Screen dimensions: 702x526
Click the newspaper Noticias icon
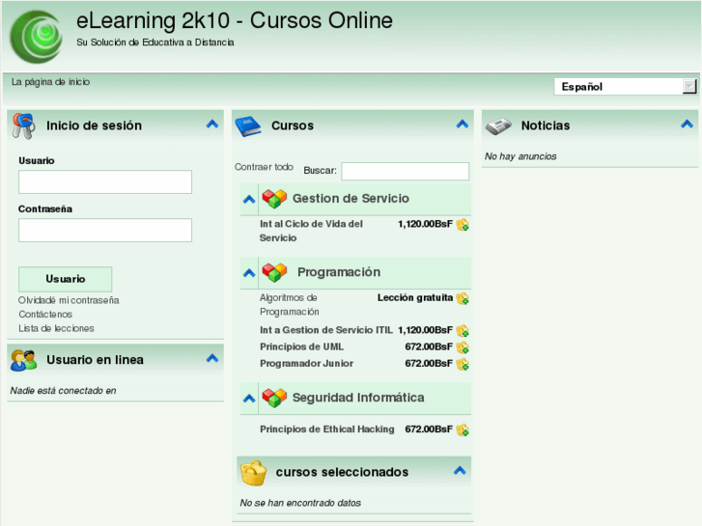[498, 126]
